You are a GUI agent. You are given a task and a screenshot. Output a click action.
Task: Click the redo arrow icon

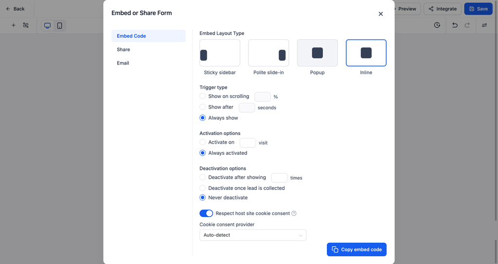point(467,25)
